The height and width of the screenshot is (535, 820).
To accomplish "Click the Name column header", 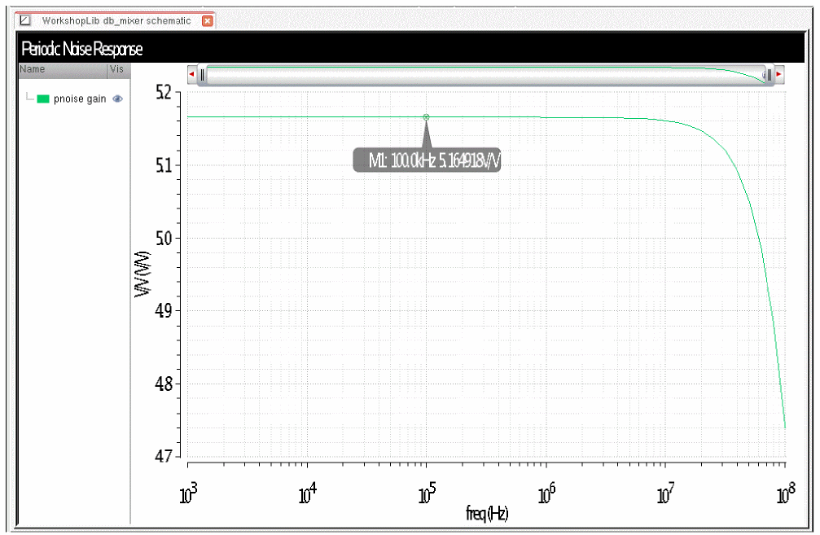I will (64, 69).
